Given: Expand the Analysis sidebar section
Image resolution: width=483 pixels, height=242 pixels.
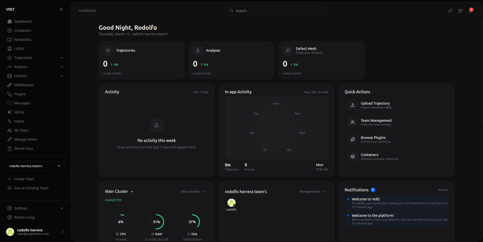Looking at the screenshot, I should click(x=62, y=67).
